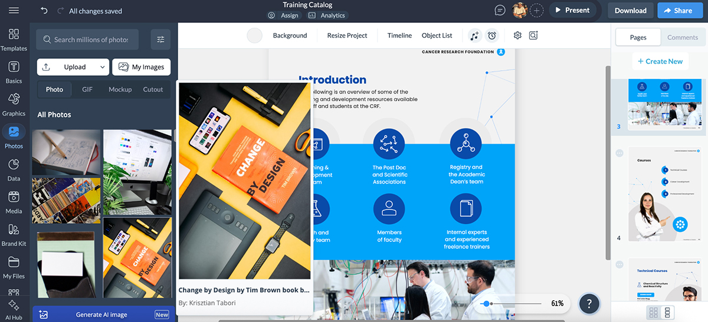Select the notebook sketch photo thumbnail
The width and height of the screenshot is (708, 322).
click(66, 152)
